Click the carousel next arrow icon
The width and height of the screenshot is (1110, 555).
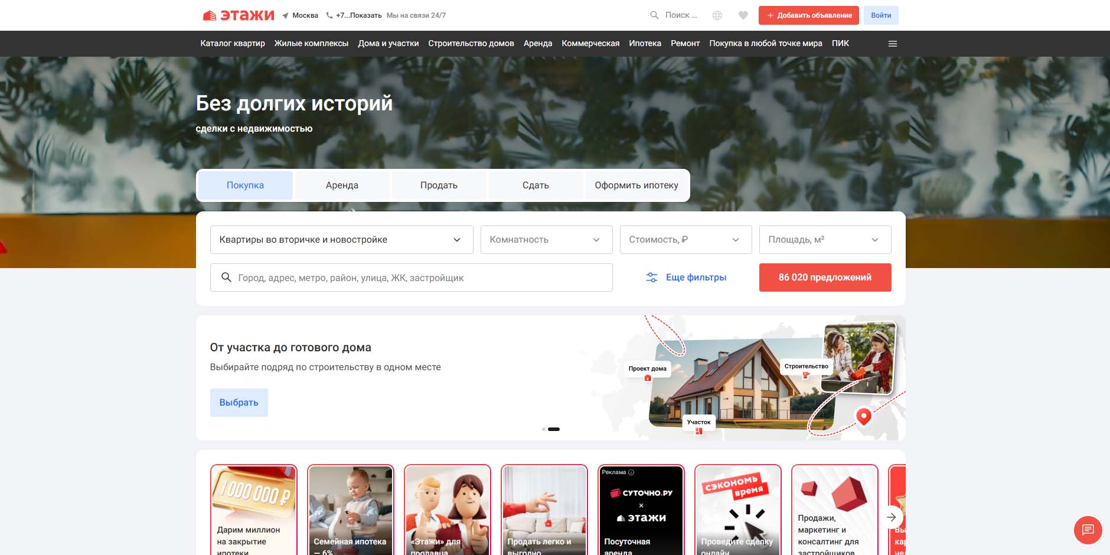892,517
